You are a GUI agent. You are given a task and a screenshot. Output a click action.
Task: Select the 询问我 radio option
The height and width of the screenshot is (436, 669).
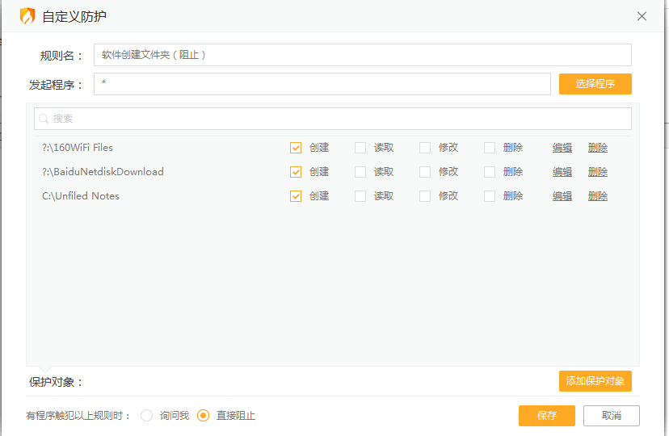tap(147, 416)
